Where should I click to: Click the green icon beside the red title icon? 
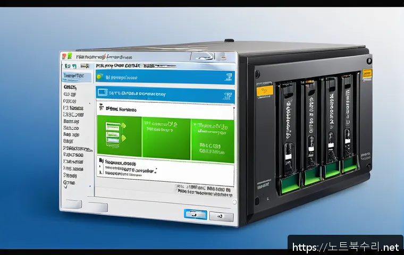tap(69, 56)
